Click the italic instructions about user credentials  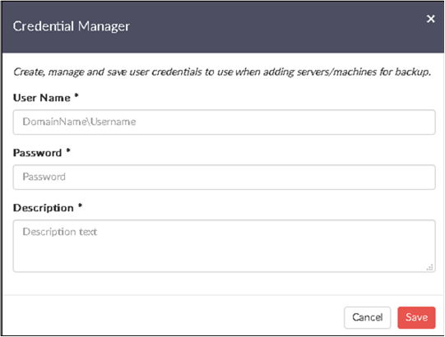[x=222, y=72]
